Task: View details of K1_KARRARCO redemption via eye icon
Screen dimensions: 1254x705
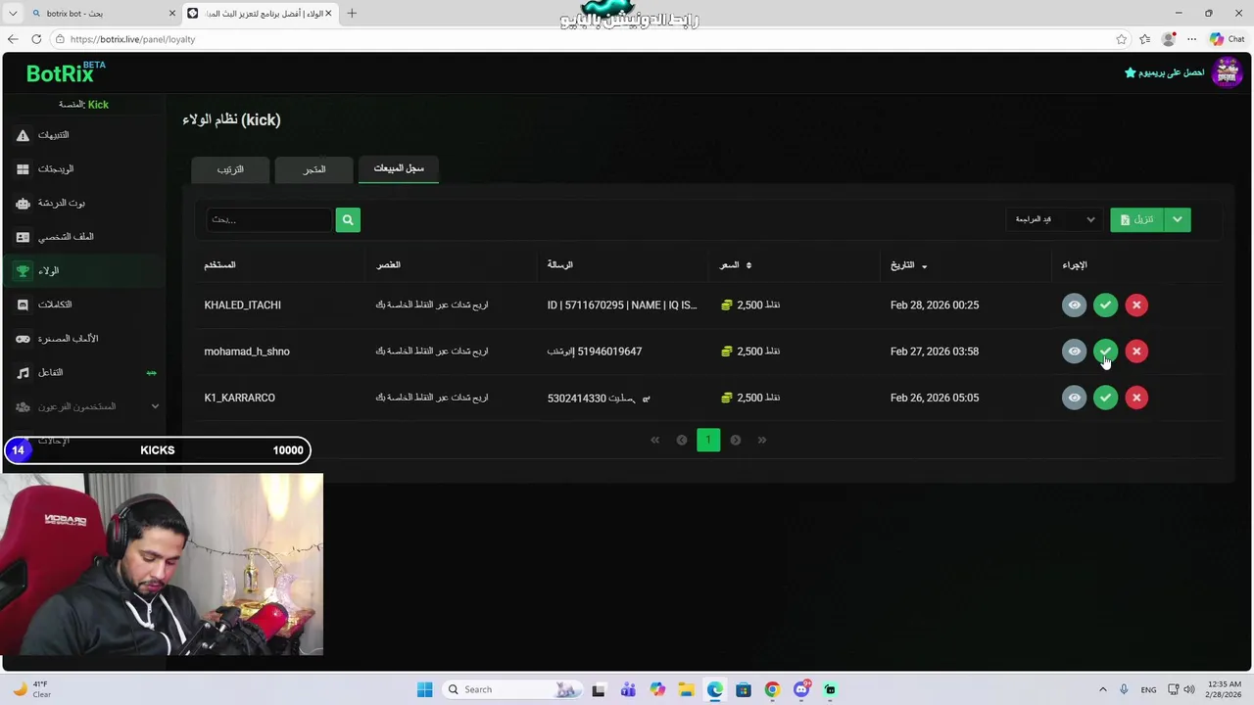Action: [1074, 398]
